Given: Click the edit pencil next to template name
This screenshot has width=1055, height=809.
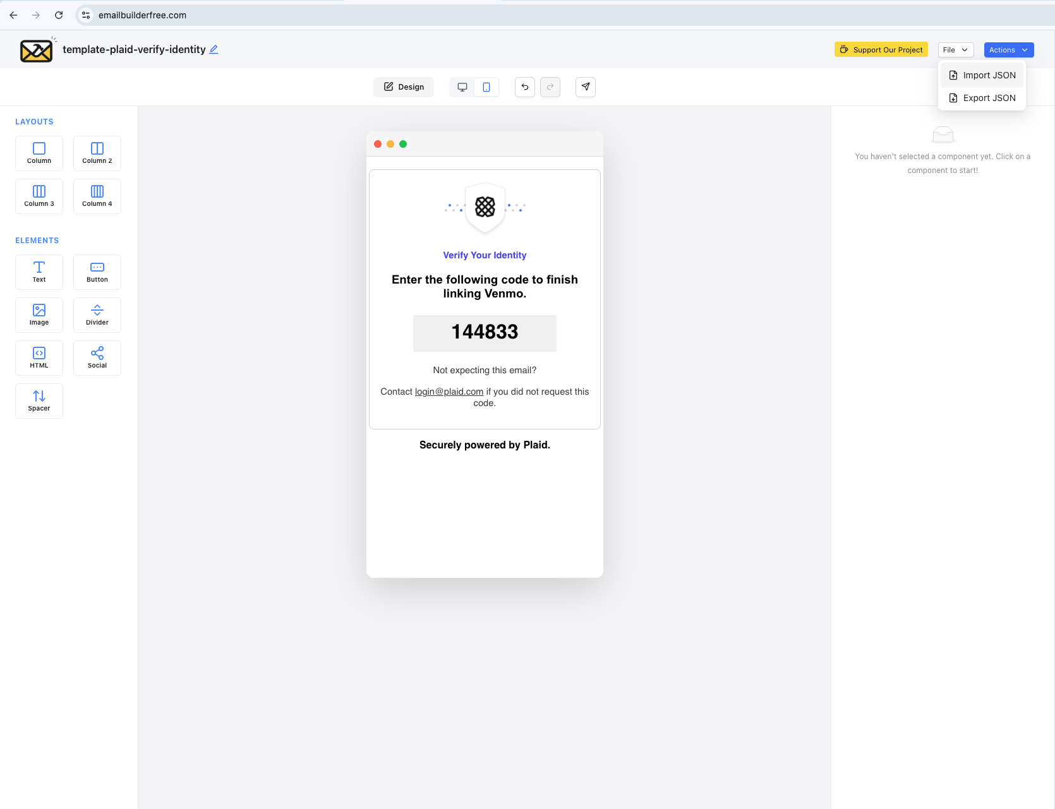Looking at the screenshot, I should pyautogui.click(x=214, y=49).
